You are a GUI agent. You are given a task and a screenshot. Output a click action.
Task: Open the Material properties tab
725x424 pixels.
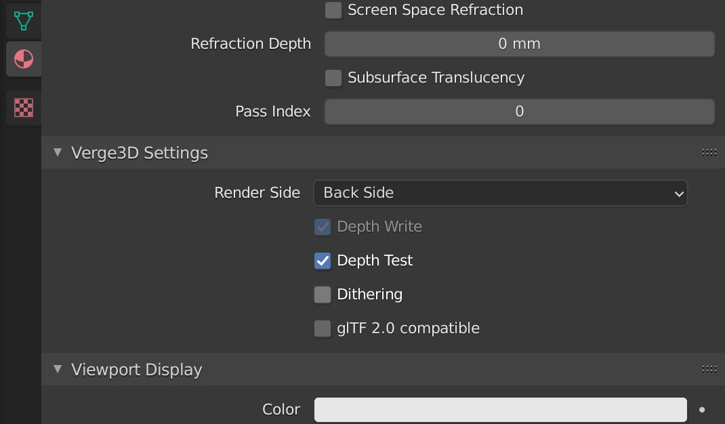pos(24,59)
